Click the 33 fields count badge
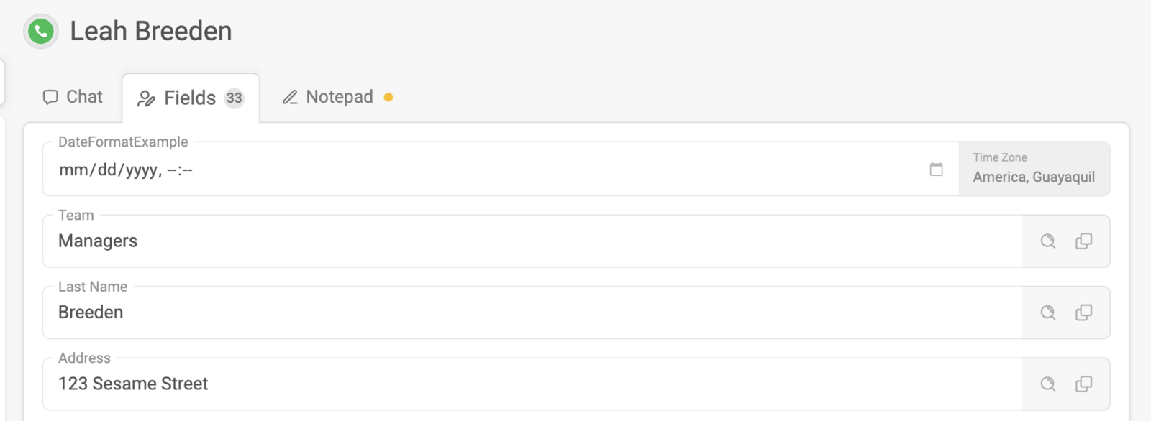 point(235,98)
